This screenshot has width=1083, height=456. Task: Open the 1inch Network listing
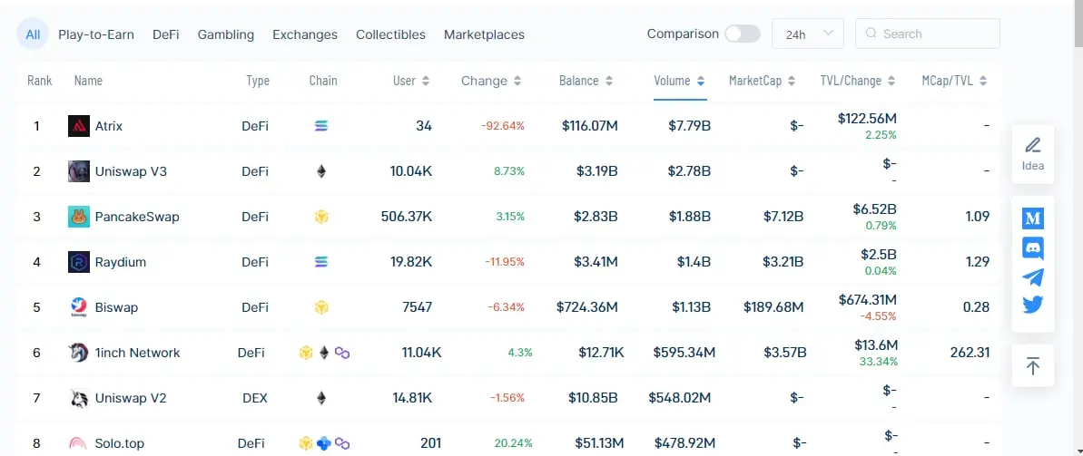click(x=137, y=353)
